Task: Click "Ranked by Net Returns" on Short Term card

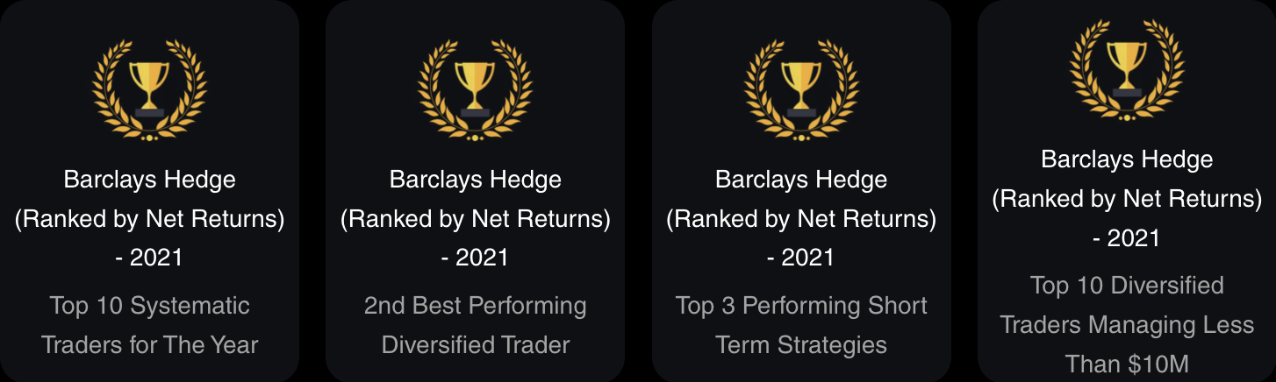Action: point(801,219)
